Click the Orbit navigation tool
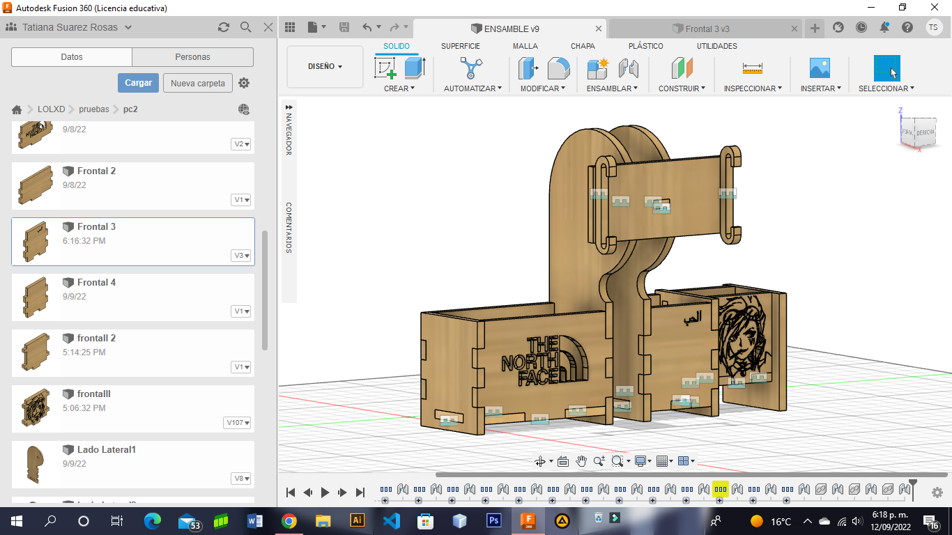952x535 pixels. [539, 461]
